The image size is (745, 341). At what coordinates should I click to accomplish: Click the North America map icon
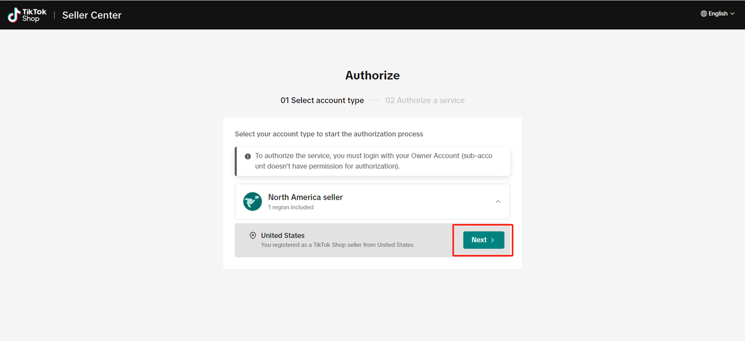[x=253, y=201]
